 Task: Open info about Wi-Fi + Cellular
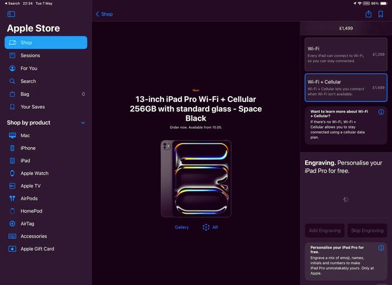pyautogui.click(x=381, y=112)
